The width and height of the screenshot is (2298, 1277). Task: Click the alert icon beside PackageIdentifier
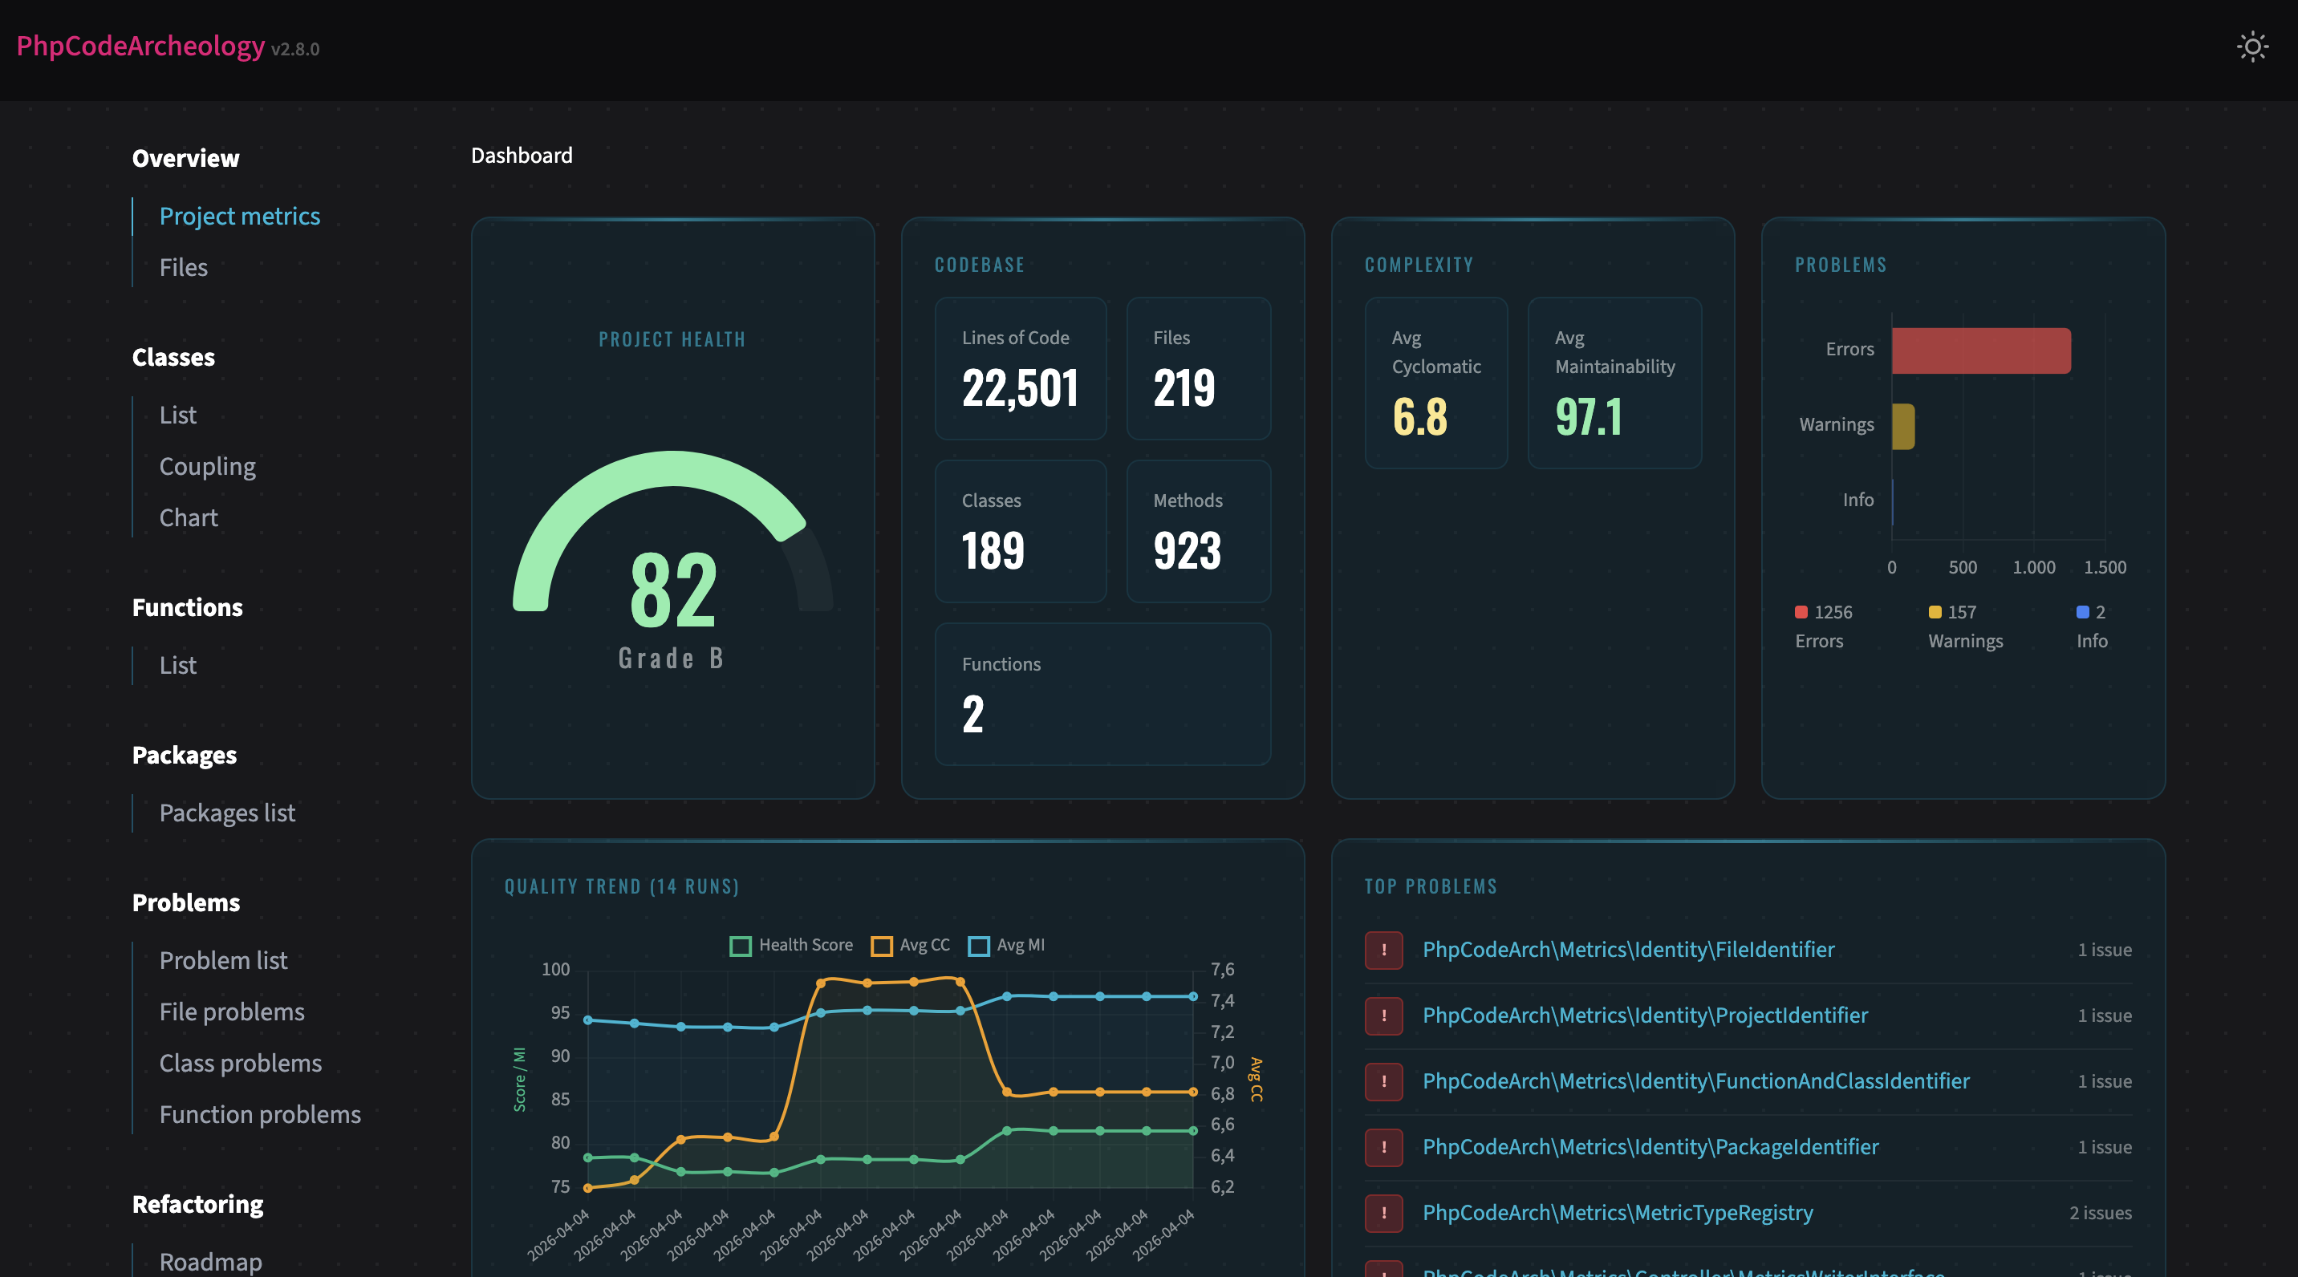tap(1383, 1148)
